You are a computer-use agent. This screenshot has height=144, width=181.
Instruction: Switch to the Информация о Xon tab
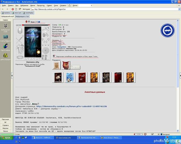(x=22, y=16)
